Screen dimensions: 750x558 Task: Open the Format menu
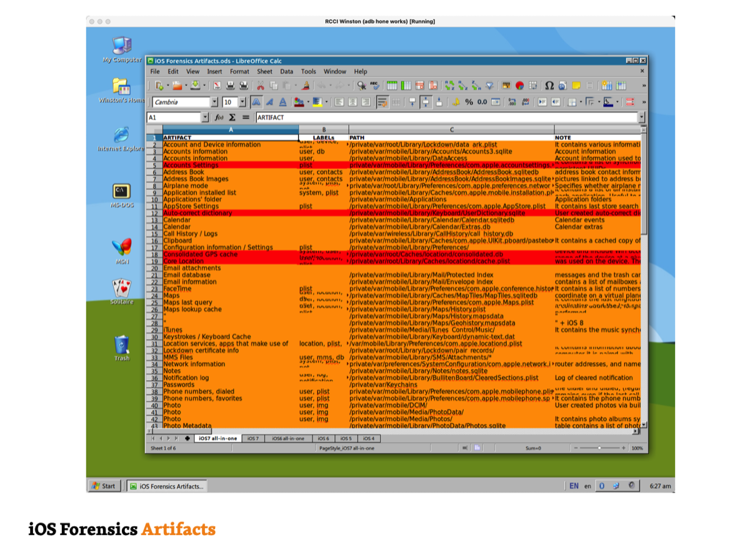pos(239,72)
